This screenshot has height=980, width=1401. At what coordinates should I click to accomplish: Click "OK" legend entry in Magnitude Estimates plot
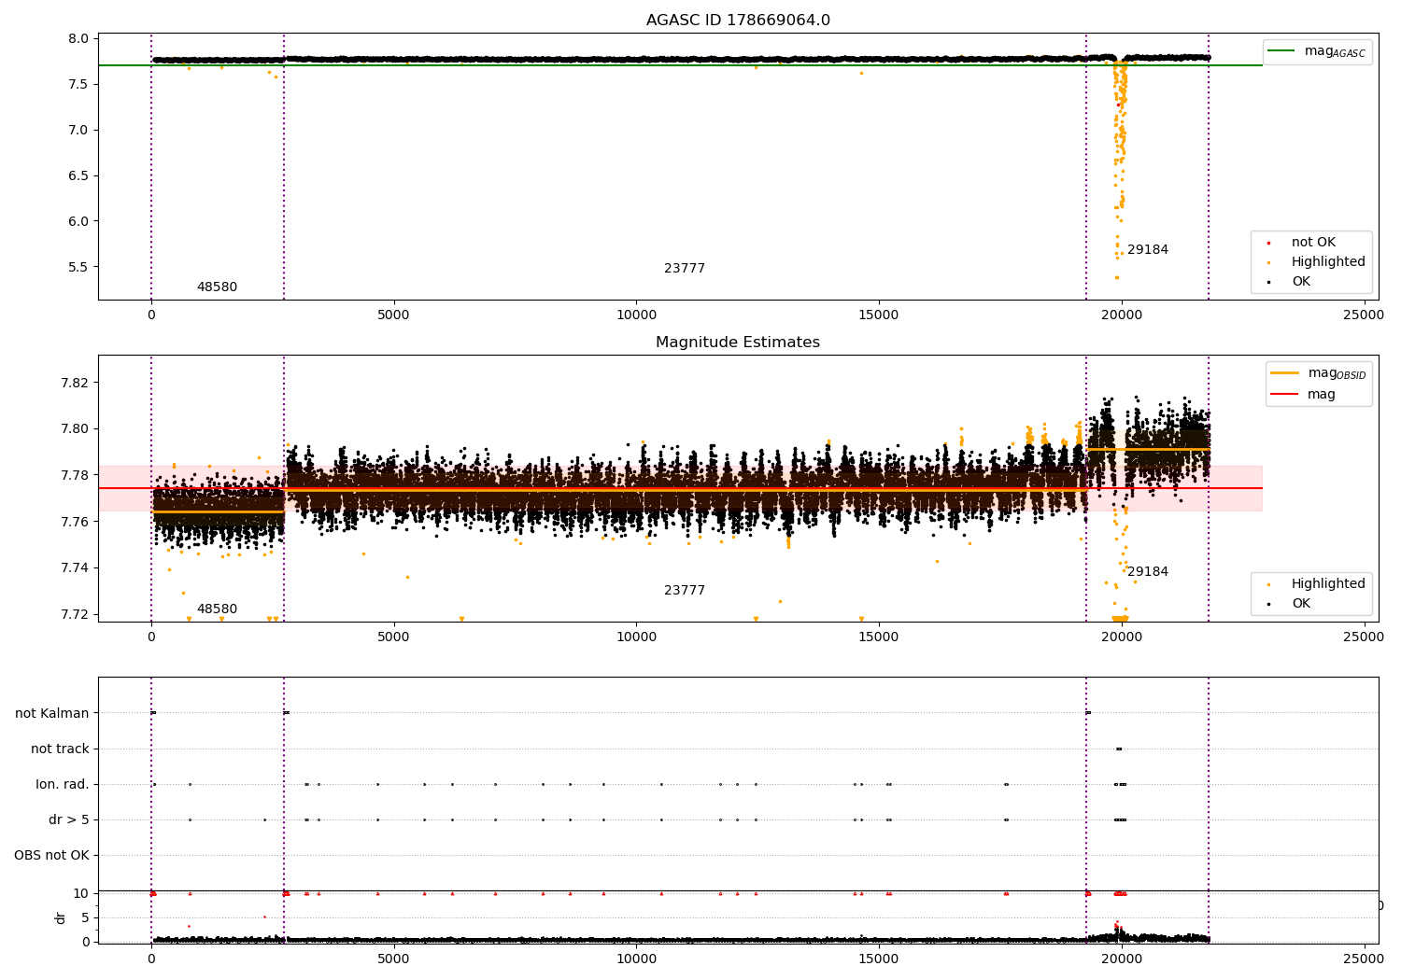1300,604
